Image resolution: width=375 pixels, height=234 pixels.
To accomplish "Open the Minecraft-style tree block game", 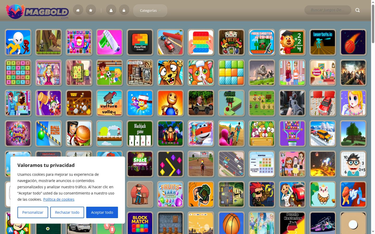I will (x=353, y=133).
